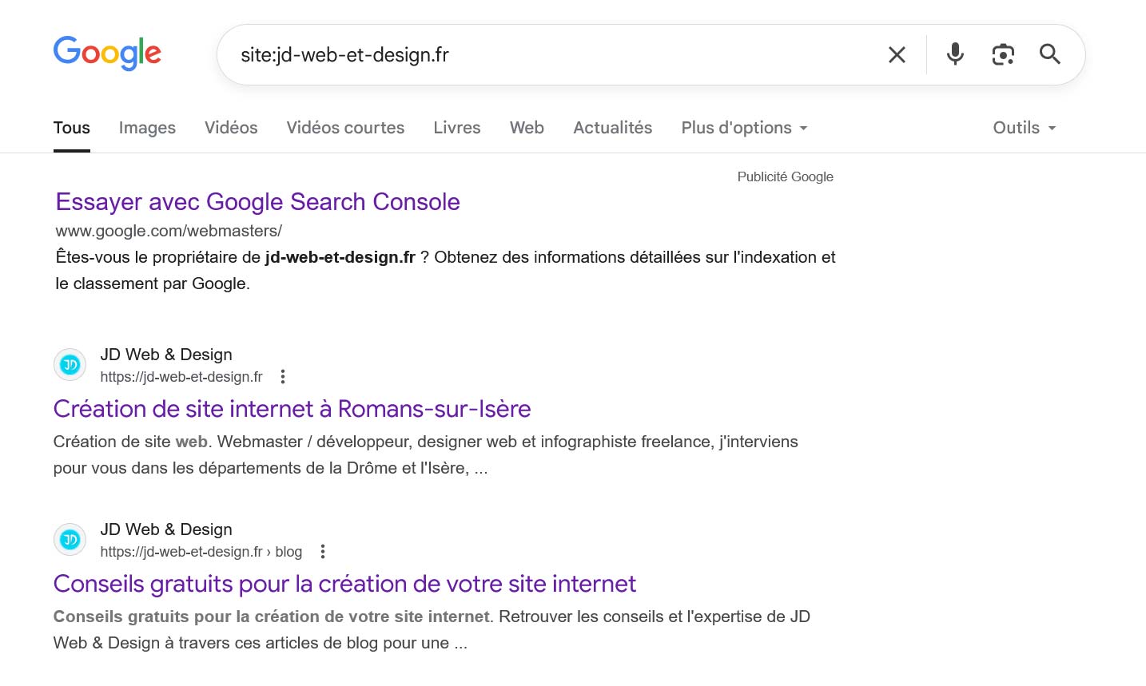Switch to the Livres tab
1146x686 pixels.
tap(457, 128)
